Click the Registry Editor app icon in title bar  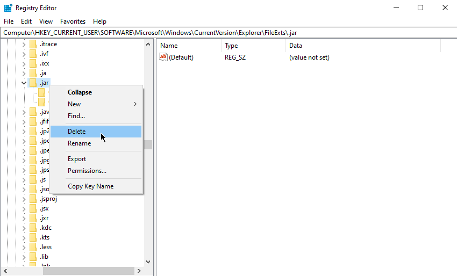(x=8, y=8)
